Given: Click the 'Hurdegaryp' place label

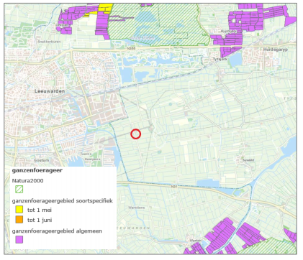Looking at the screenshot, I should (x=276, y=50).
